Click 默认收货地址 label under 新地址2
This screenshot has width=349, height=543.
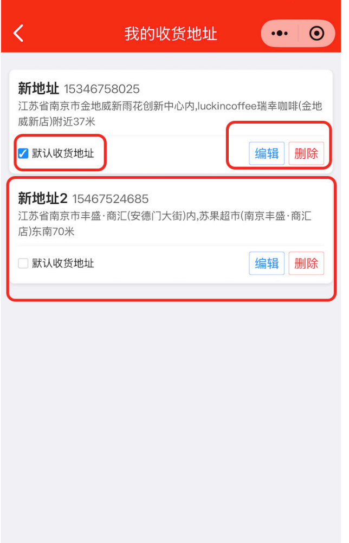[x=63, y=263]
